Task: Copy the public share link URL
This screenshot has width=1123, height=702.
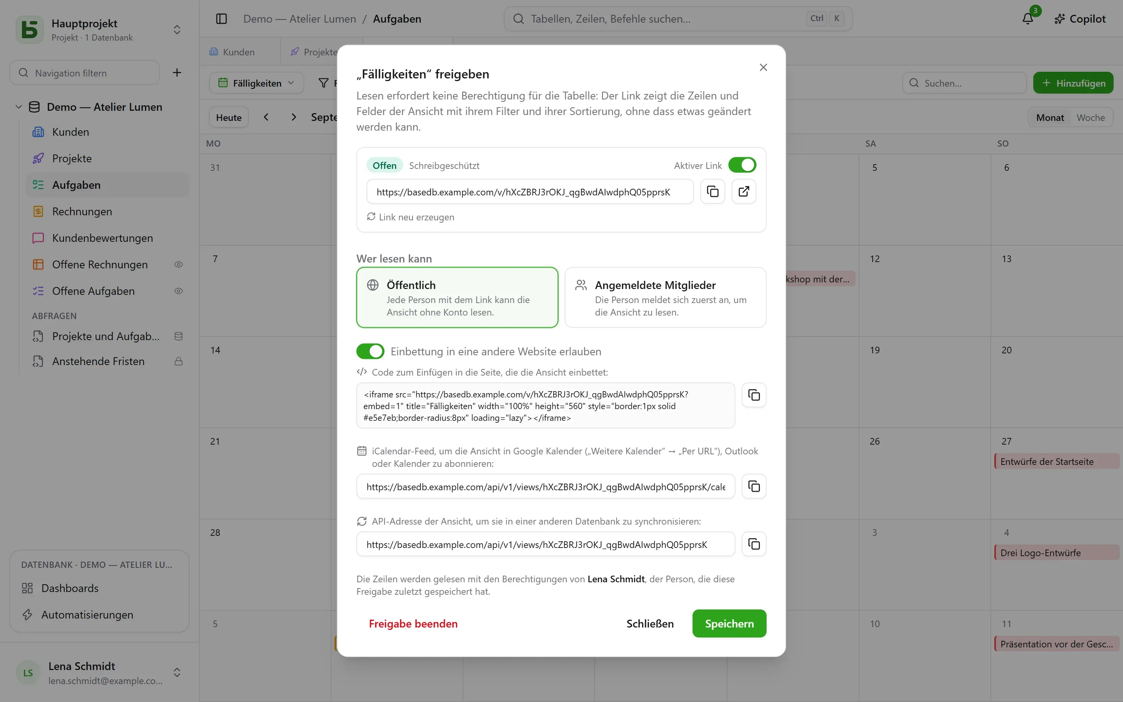Action: (712, 191)
